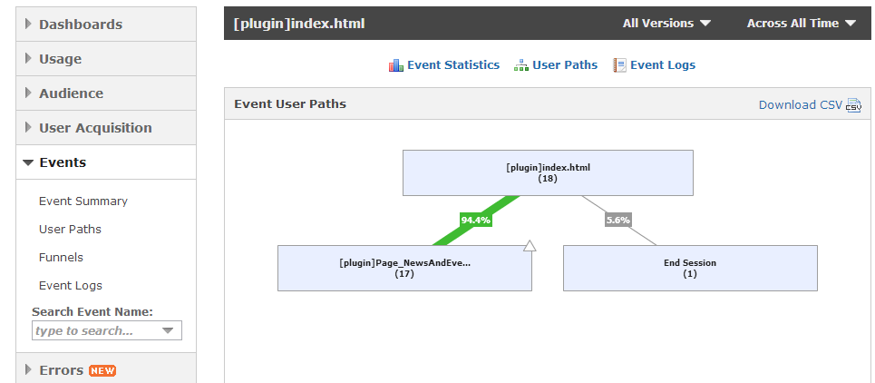Expand the User Acquisition section
The height and width of the screenshot is (383, 875).
pyautogui.click(x=95, y=128)
